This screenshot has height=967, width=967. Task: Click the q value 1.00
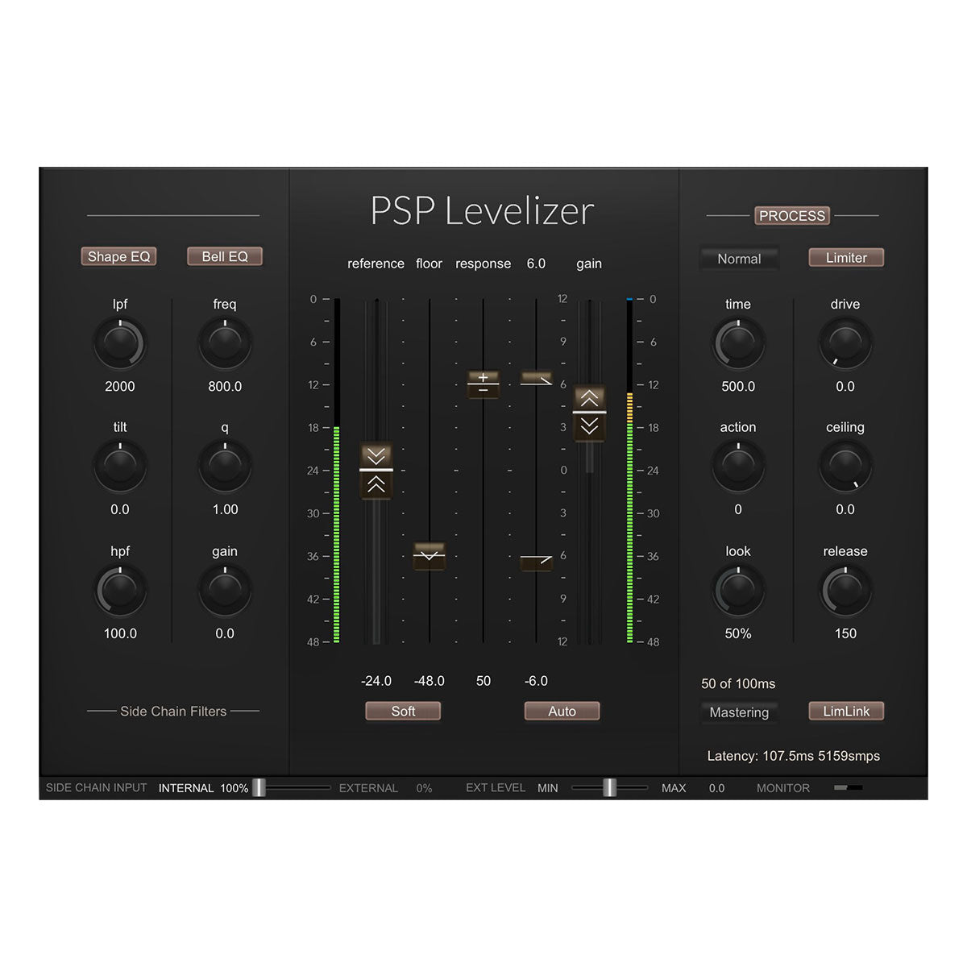[225, 509]
